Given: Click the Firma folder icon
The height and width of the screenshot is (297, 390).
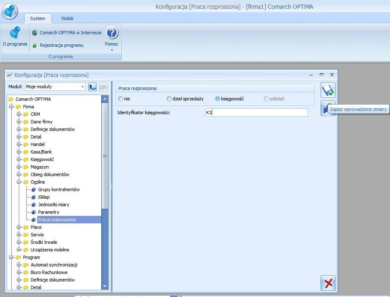Looking at the screenshot, I should [x=18, y=107].
